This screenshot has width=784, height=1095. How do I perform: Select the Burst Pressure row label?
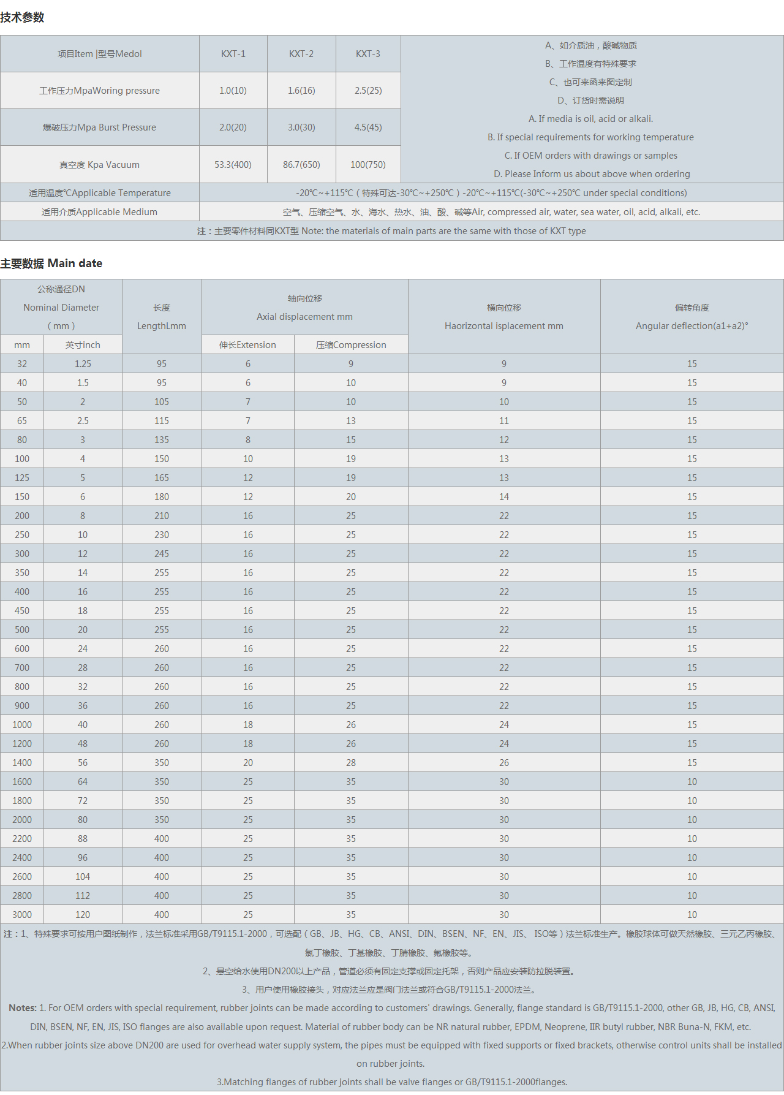[x=99, y=127]
